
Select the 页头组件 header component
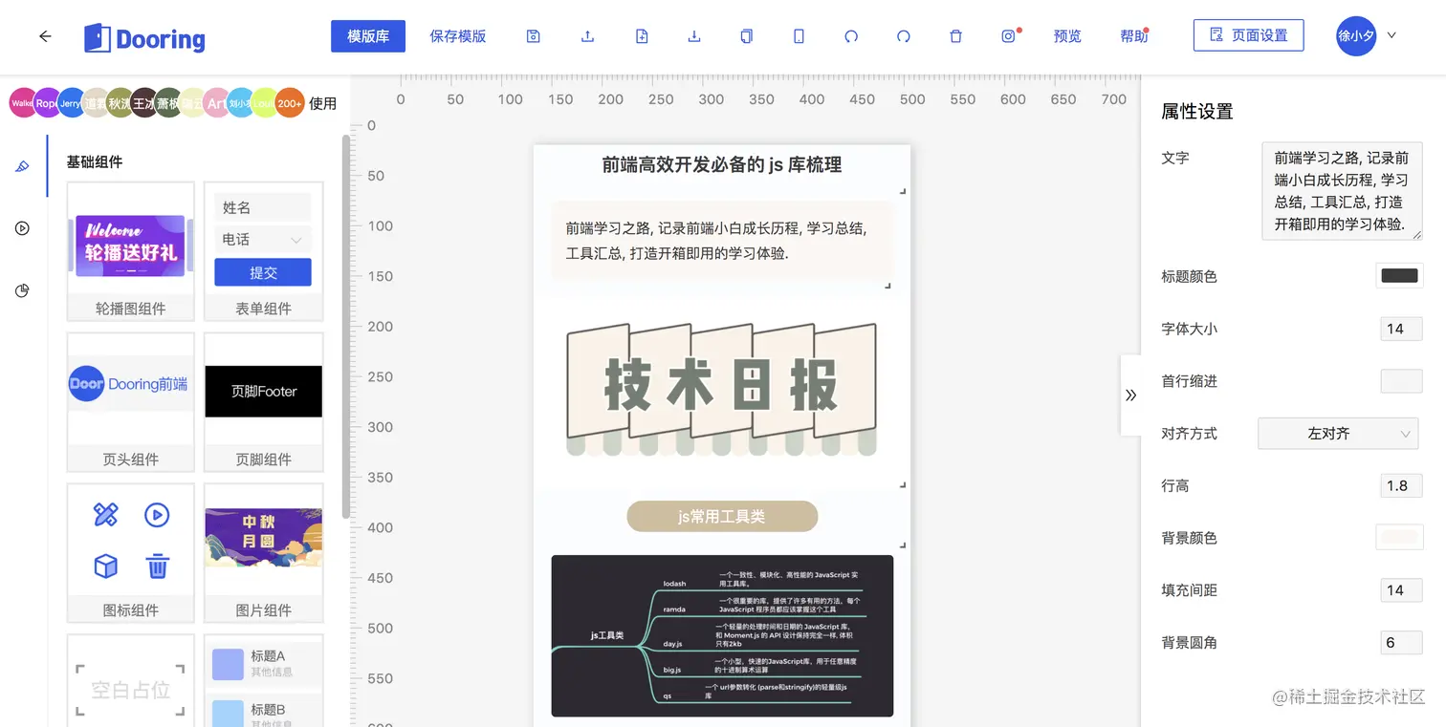[x=130, y=402]
